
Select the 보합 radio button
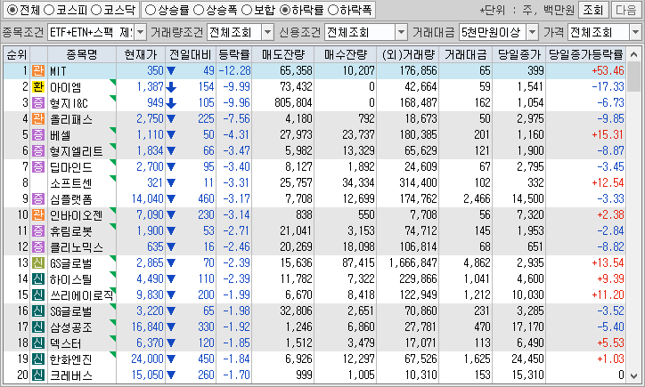[247, 10]
